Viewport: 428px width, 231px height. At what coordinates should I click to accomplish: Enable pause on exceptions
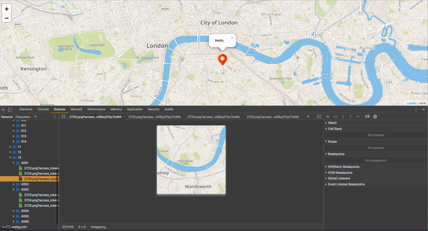click(x=375, y=116)
